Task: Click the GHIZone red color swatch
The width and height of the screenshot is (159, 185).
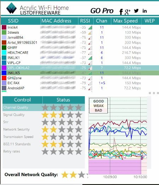Action: coord(4,78)
